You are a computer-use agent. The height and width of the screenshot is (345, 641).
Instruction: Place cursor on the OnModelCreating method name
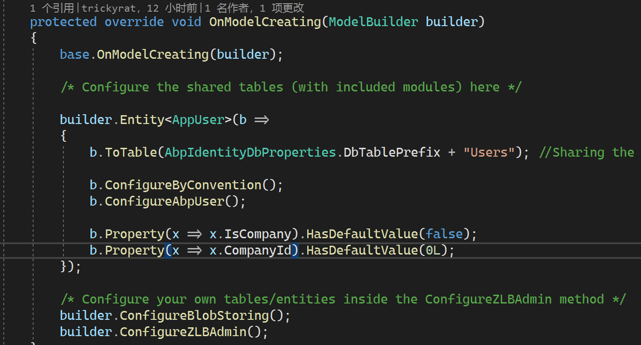[264, 21]
